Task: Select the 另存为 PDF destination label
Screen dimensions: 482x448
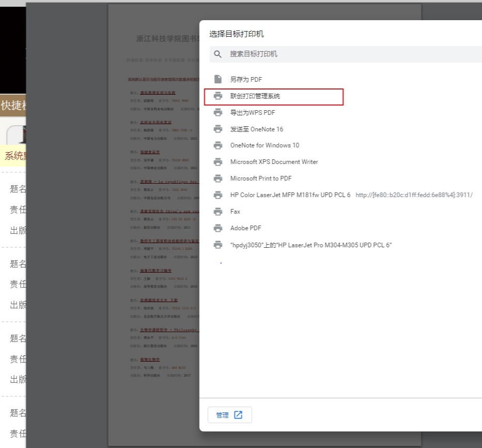Action: pos(246,80)
